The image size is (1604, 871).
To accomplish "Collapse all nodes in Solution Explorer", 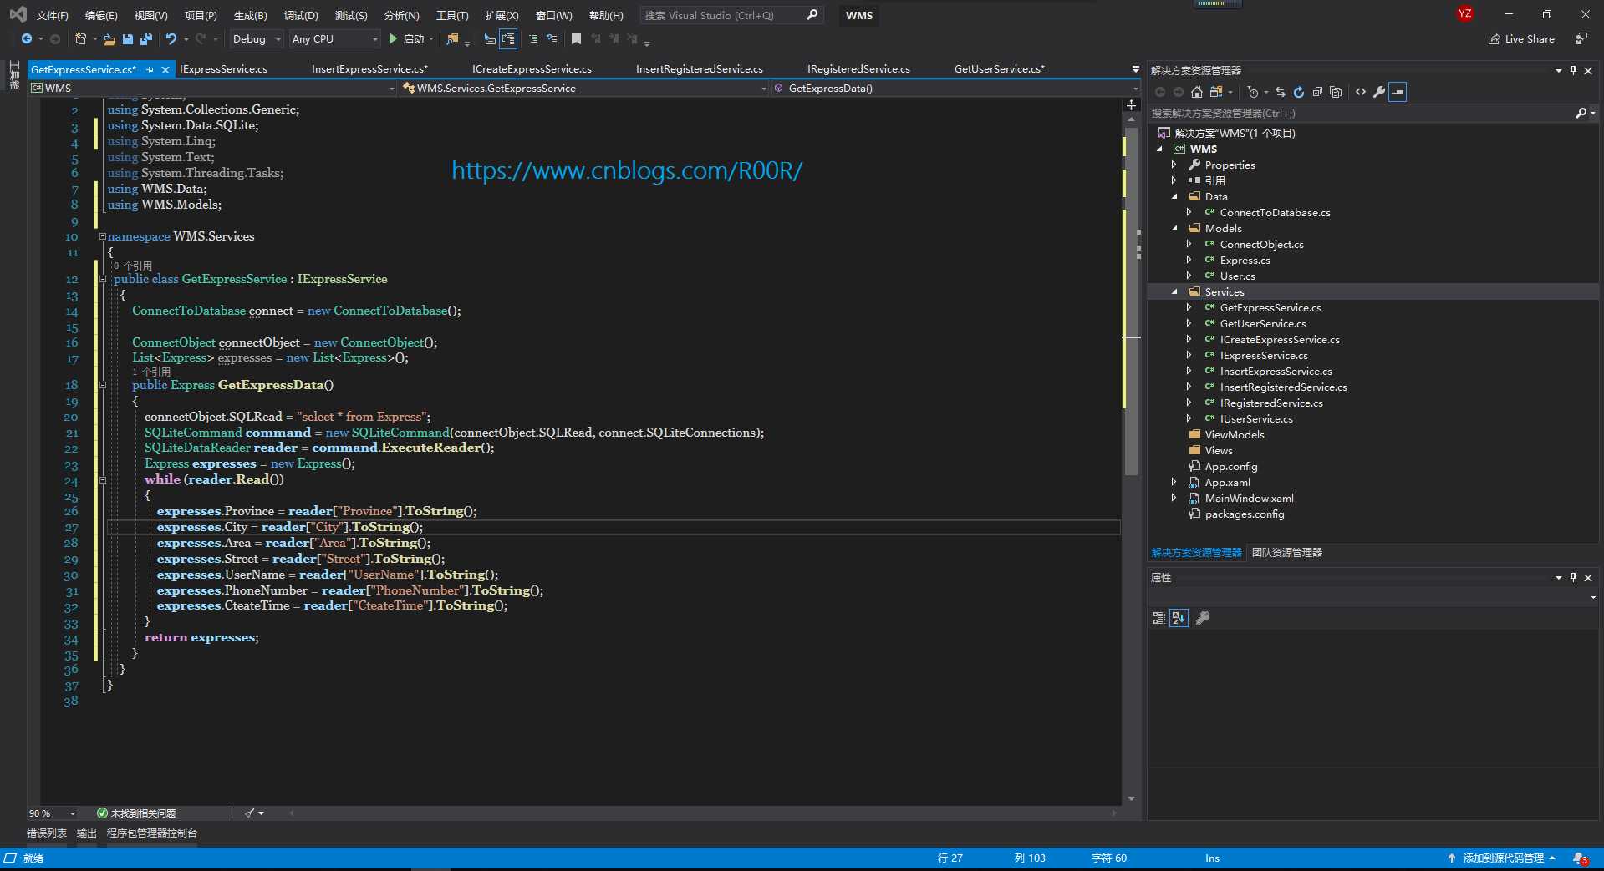I will pos(1317,92).
